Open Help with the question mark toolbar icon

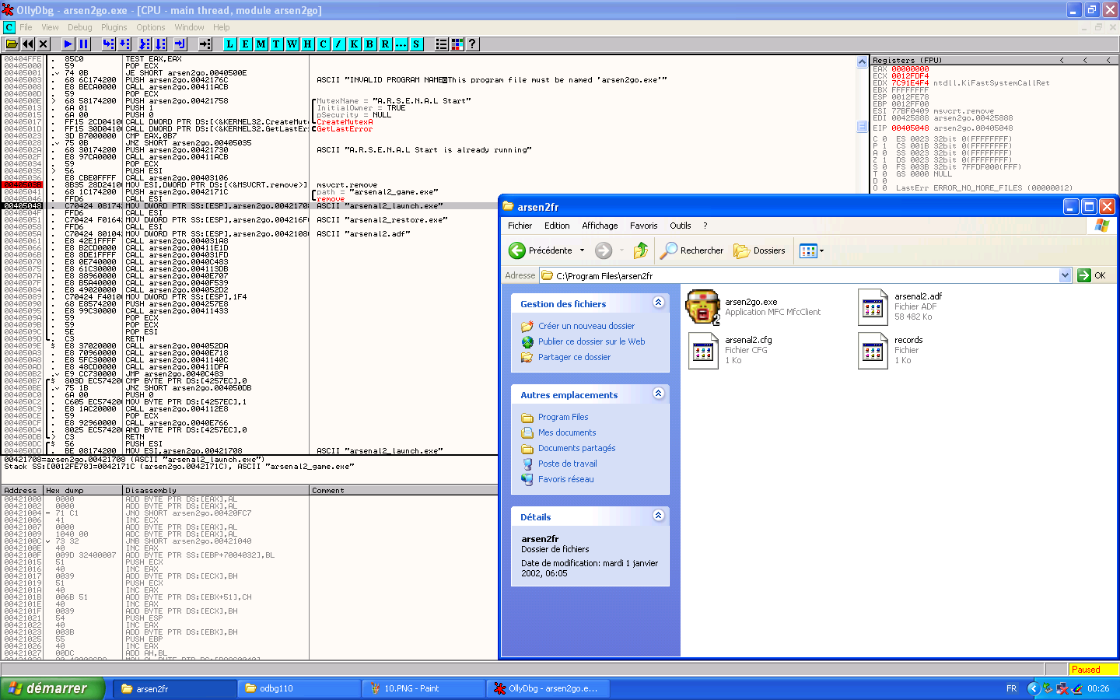pyautogui.click(x=472, y=44)
